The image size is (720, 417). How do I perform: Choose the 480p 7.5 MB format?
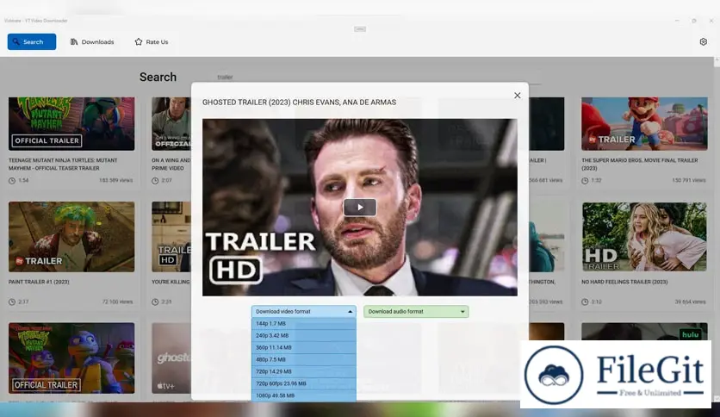tap(303, 359)
